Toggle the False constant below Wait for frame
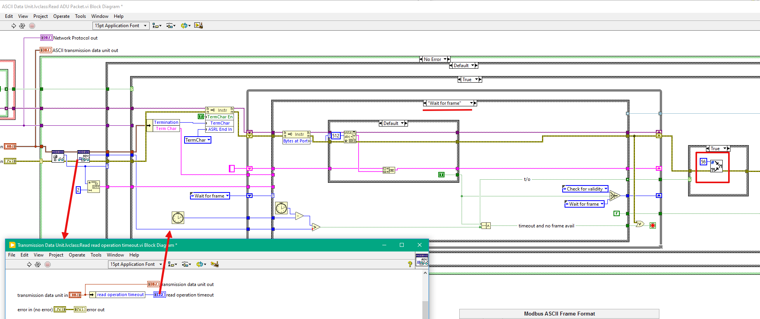 (x=617, y=213)
